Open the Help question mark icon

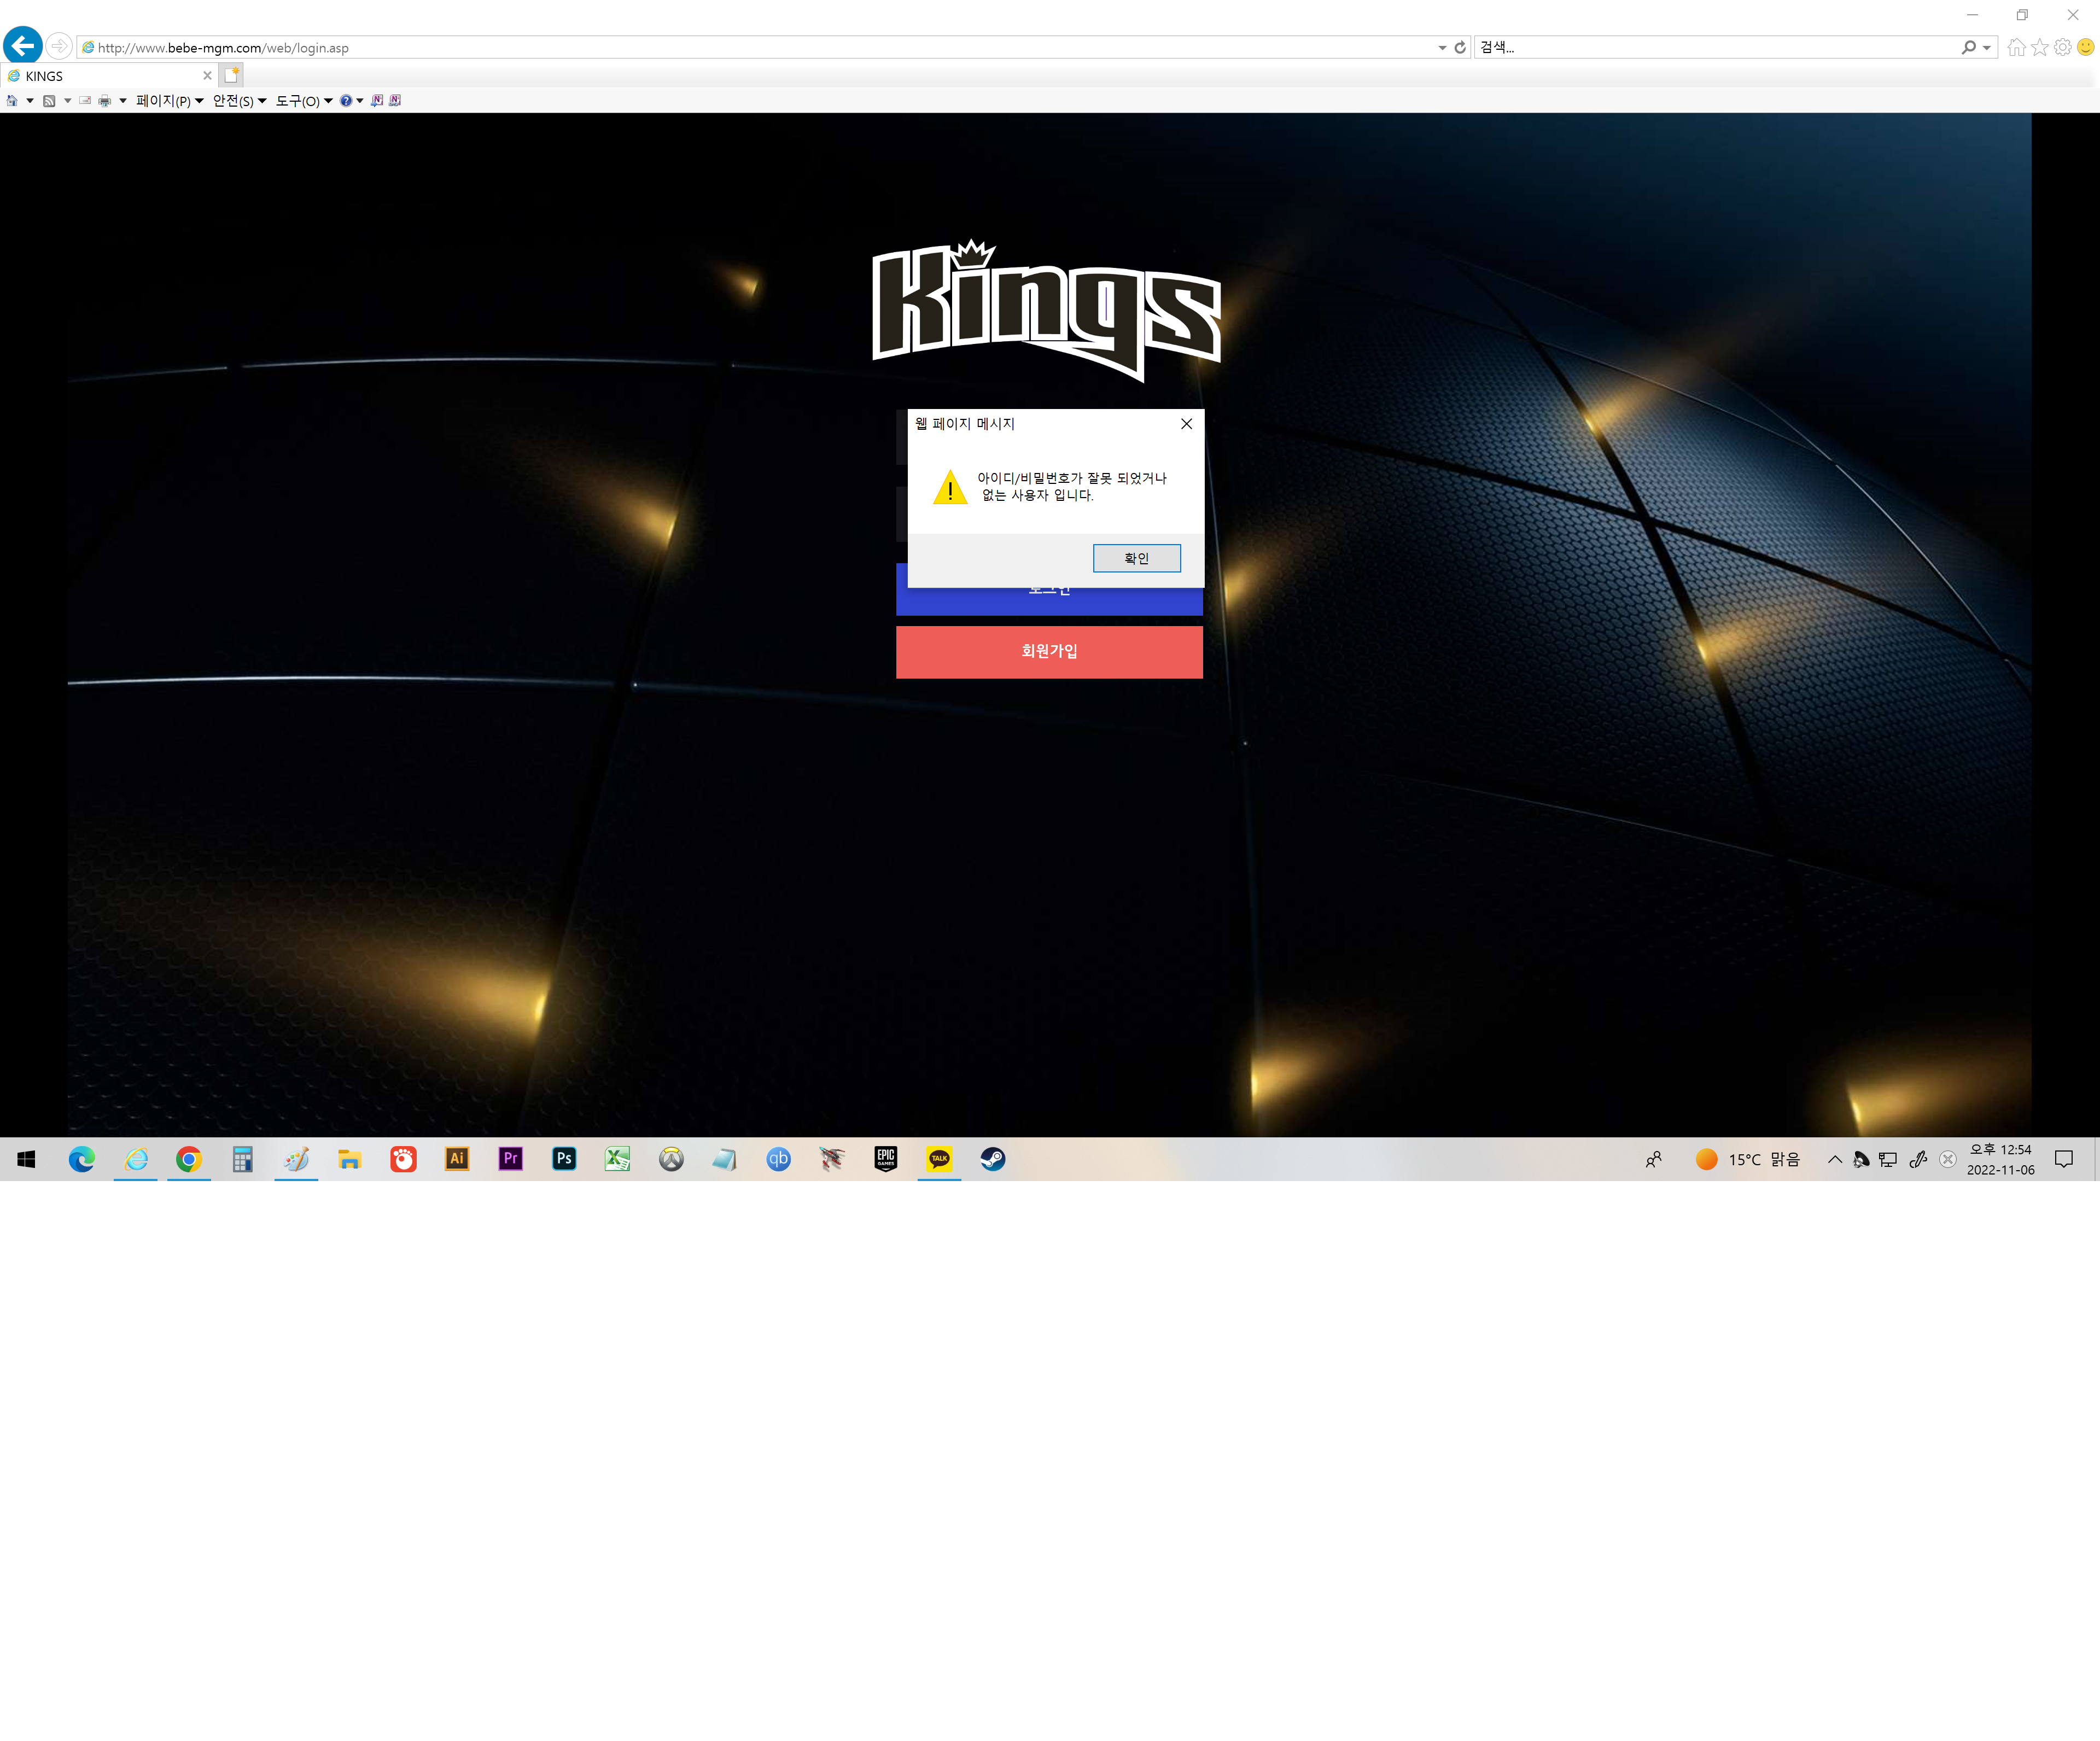[x=346, y=101]
